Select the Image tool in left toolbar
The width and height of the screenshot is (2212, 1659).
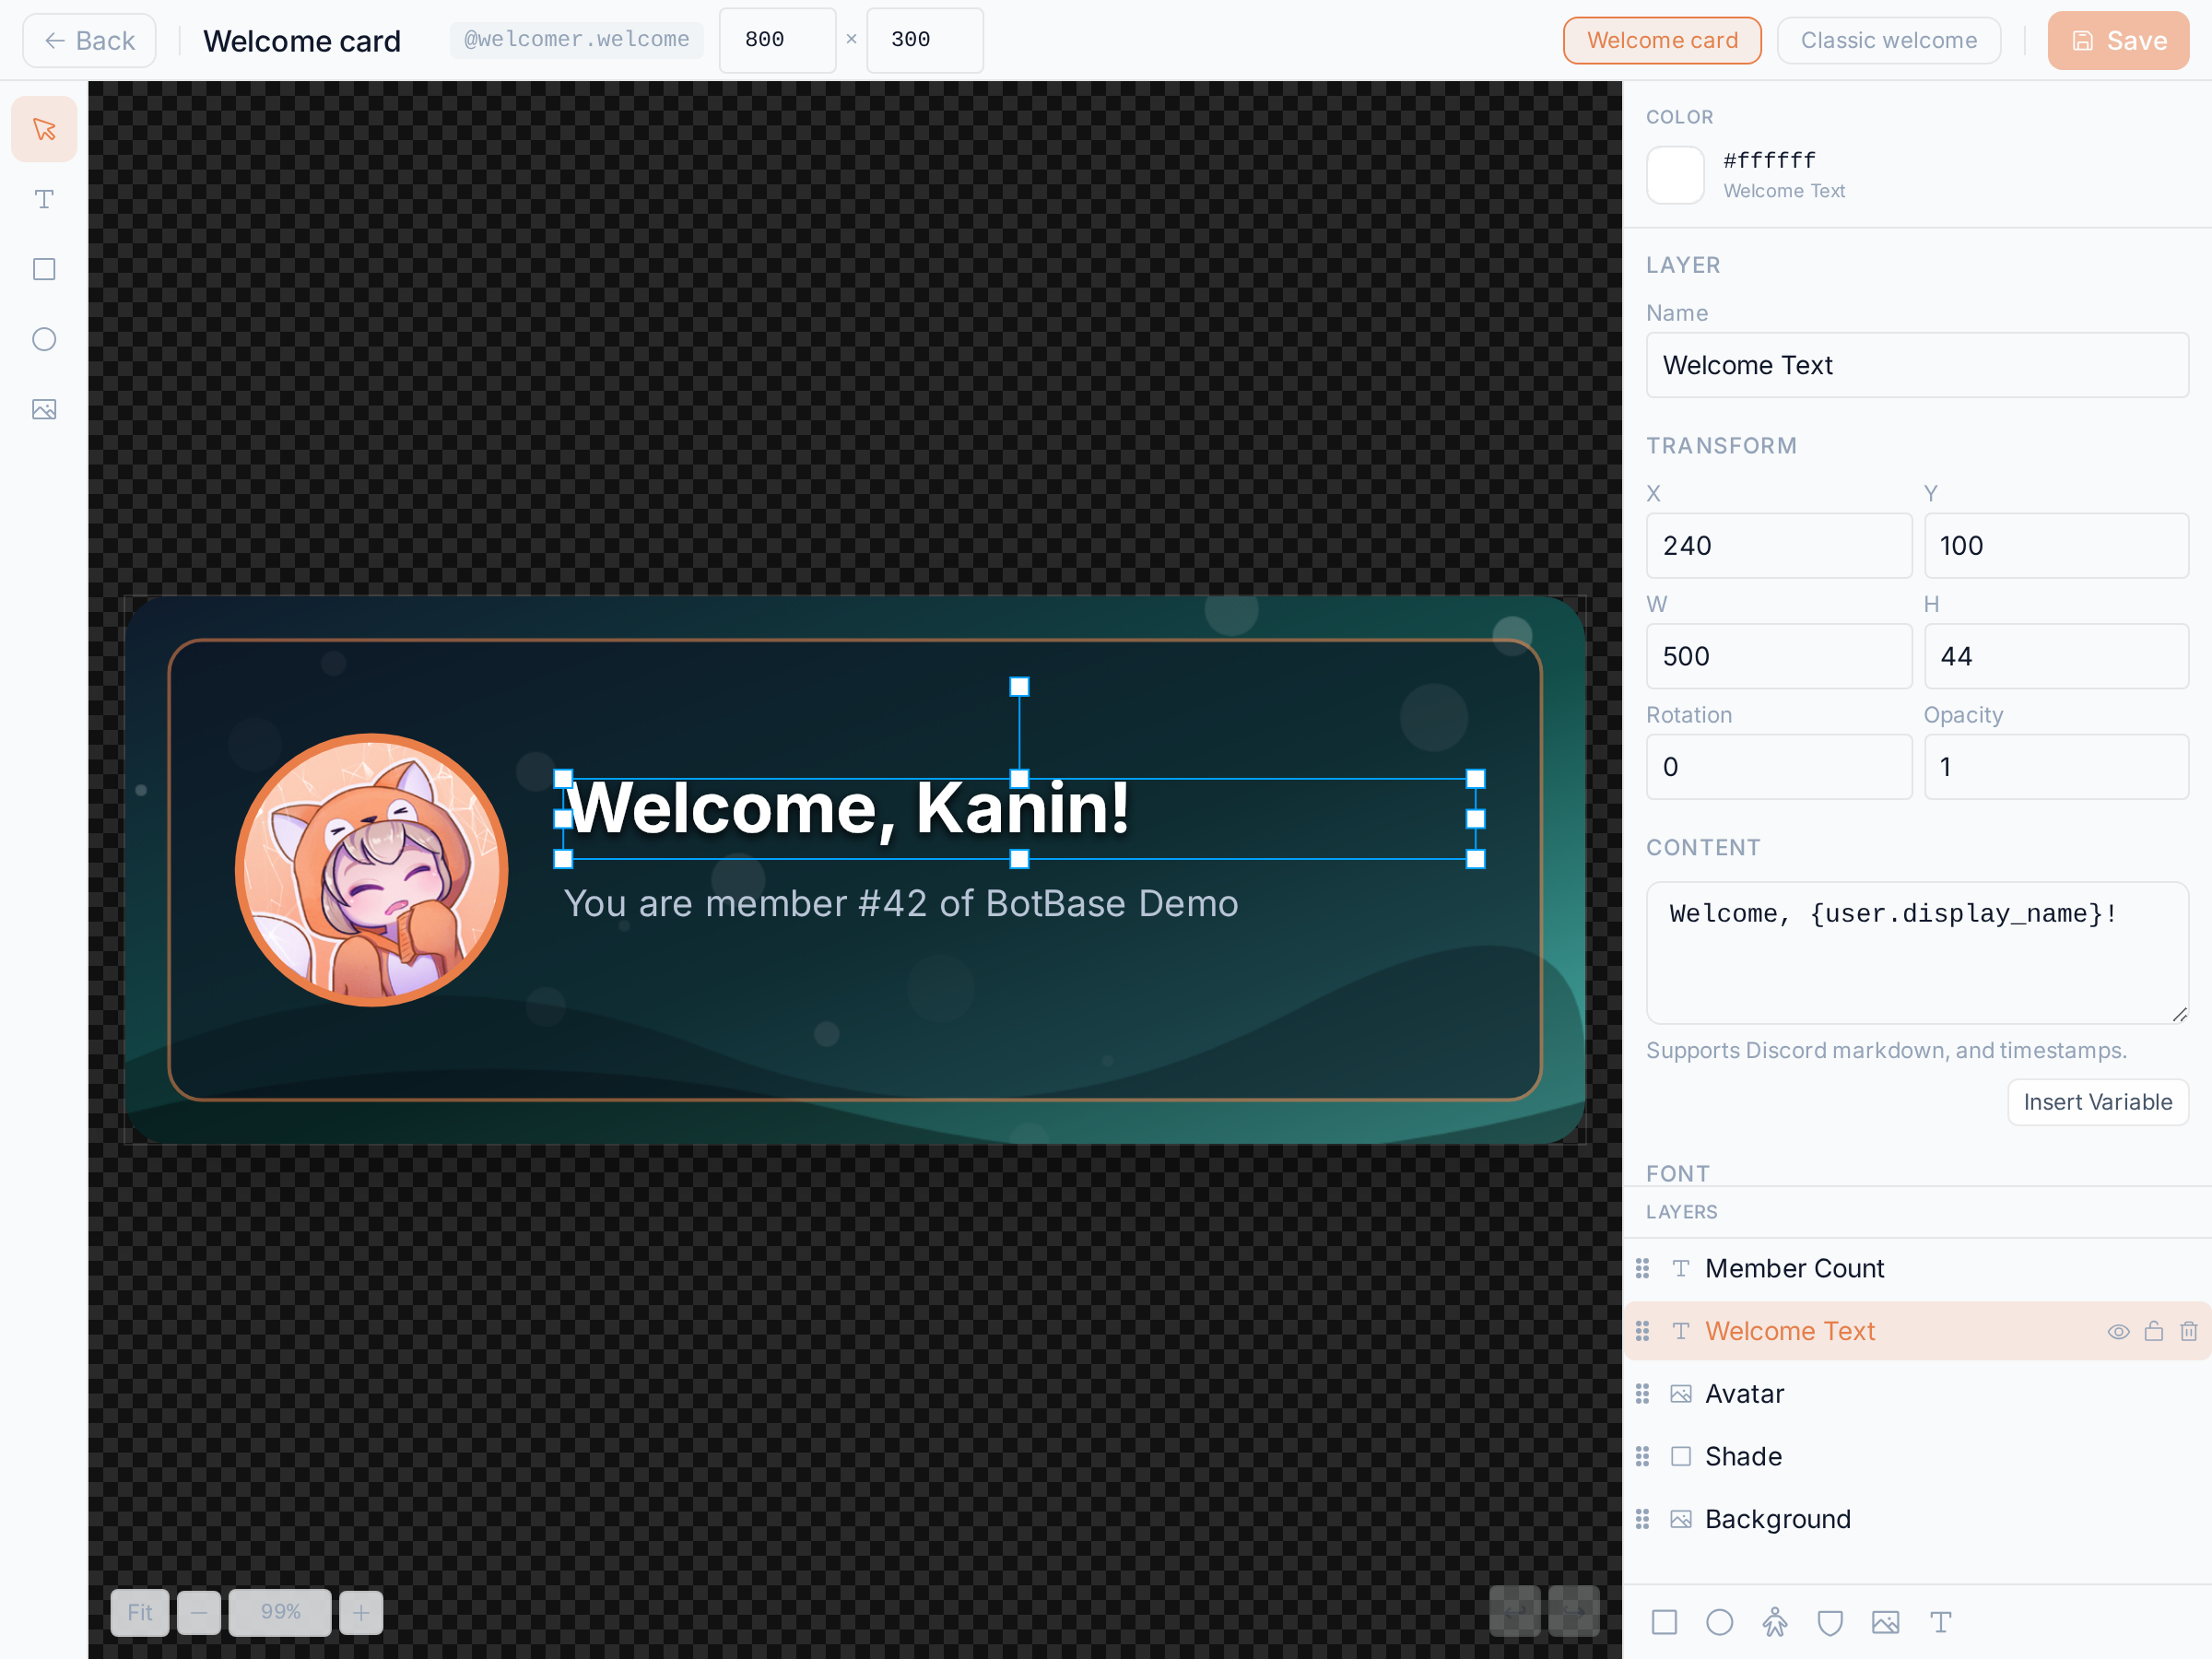[44, 409]
